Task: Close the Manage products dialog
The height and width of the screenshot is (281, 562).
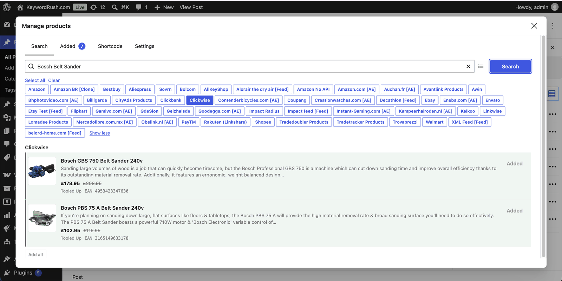Action: [x=534, y=26]
